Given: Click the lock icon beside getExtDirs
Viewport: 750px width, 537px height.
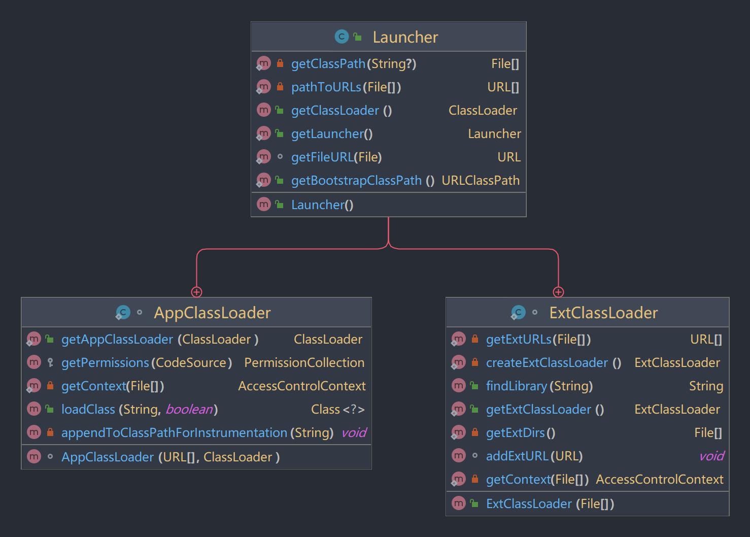Looking at the screenshot, I should [474, 432].
